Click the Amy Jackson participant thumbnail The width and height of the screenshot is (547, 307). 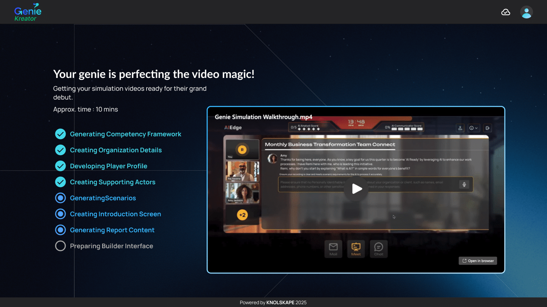pyautogui.click(x=242, y=193)
